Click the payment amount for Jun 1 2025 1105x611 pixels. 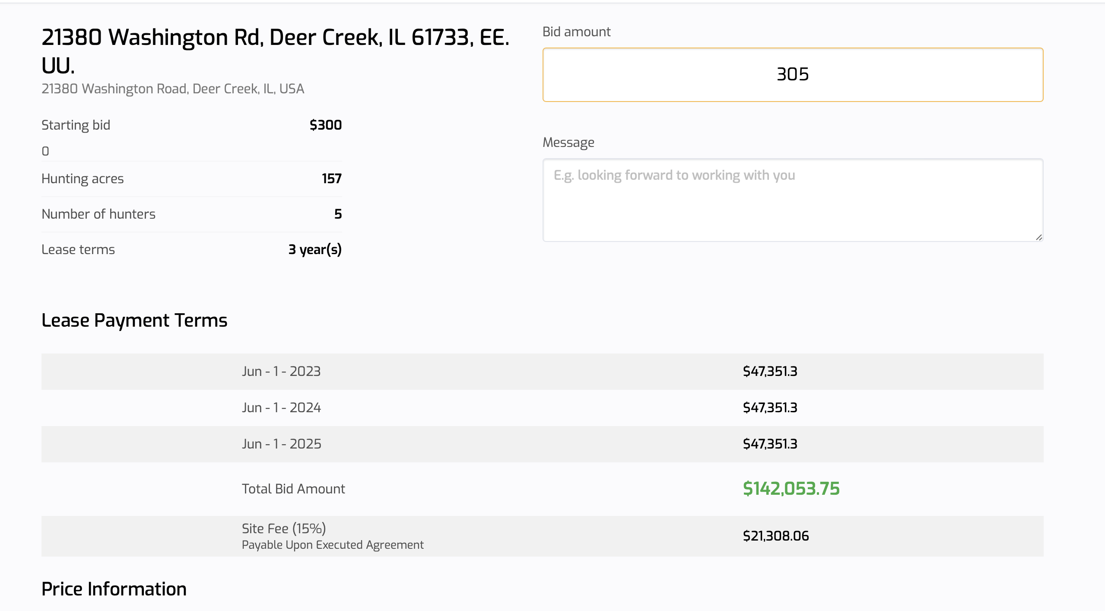pos(770,444)
